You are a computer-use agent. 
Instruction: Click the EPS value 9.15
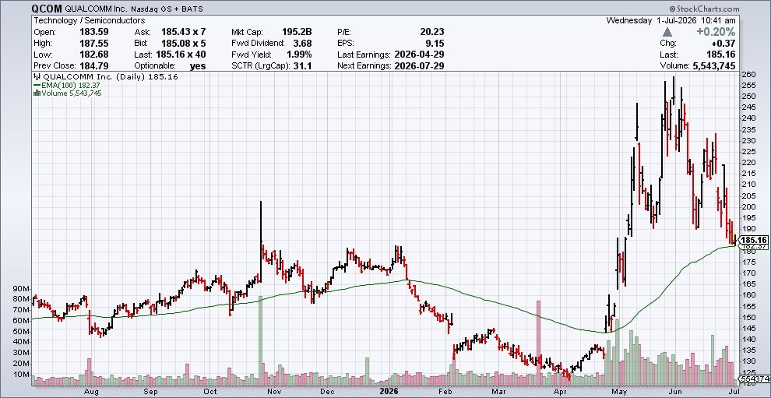tap(436, 44)
